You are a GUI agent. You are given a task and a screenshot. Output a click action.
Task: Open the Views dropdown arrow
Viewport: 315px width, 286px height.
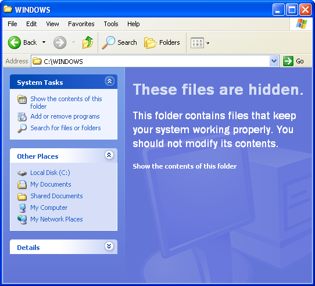pos(207,43)
